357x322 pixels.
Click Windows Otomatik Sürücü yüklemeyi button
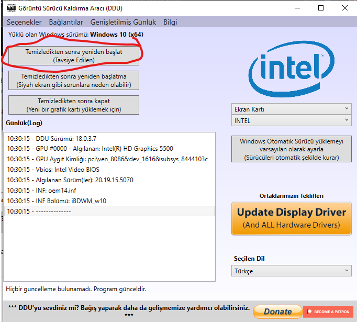[292, 149]
